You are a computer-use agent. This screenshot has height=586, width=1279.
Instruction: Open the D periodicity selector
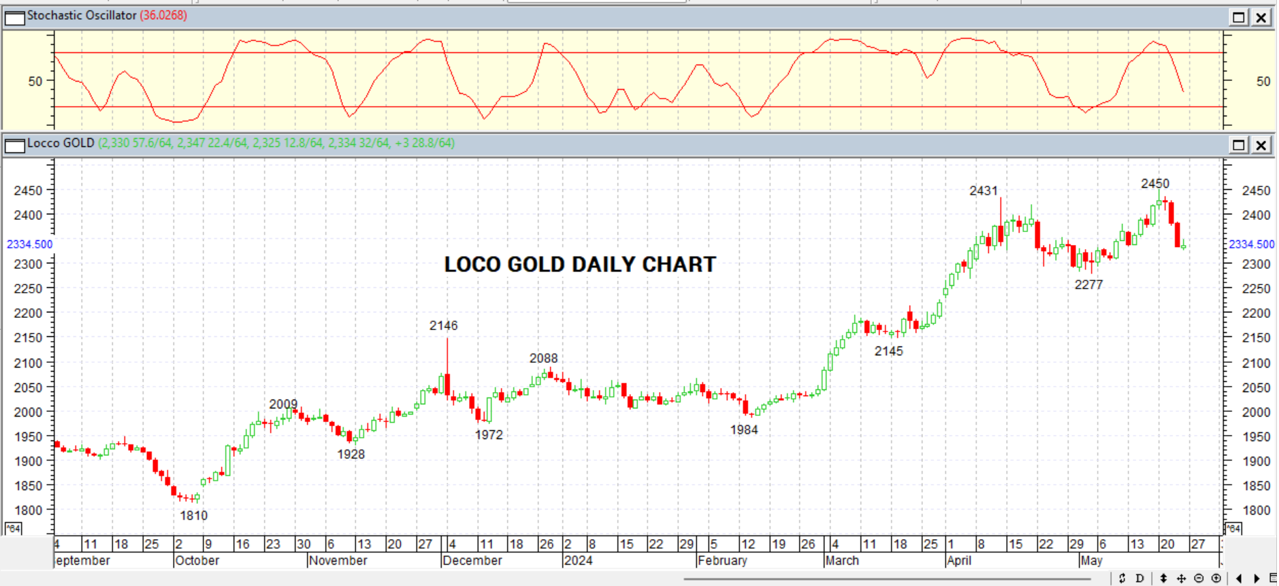[1140, 579]
